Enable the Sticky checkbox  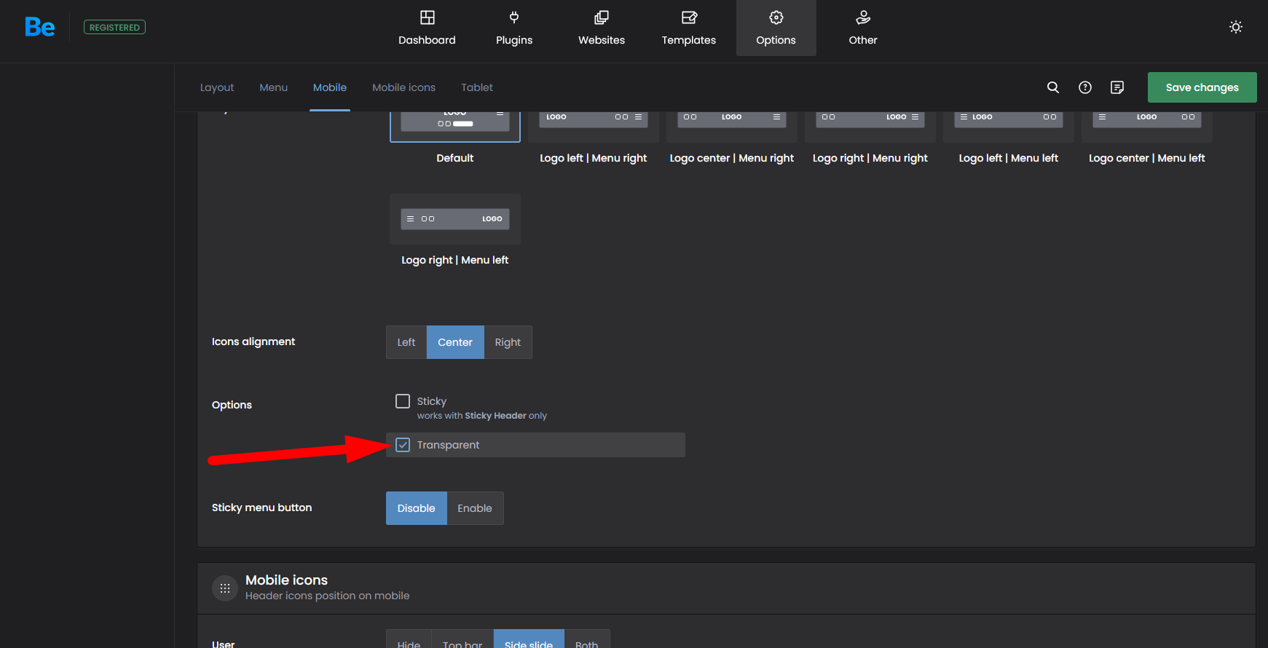[x=403, y=401]
